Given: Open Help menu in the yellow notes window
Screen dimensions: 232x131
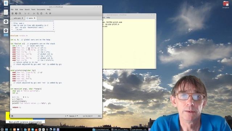Looking at the screenshot, I should click(108, 17).
